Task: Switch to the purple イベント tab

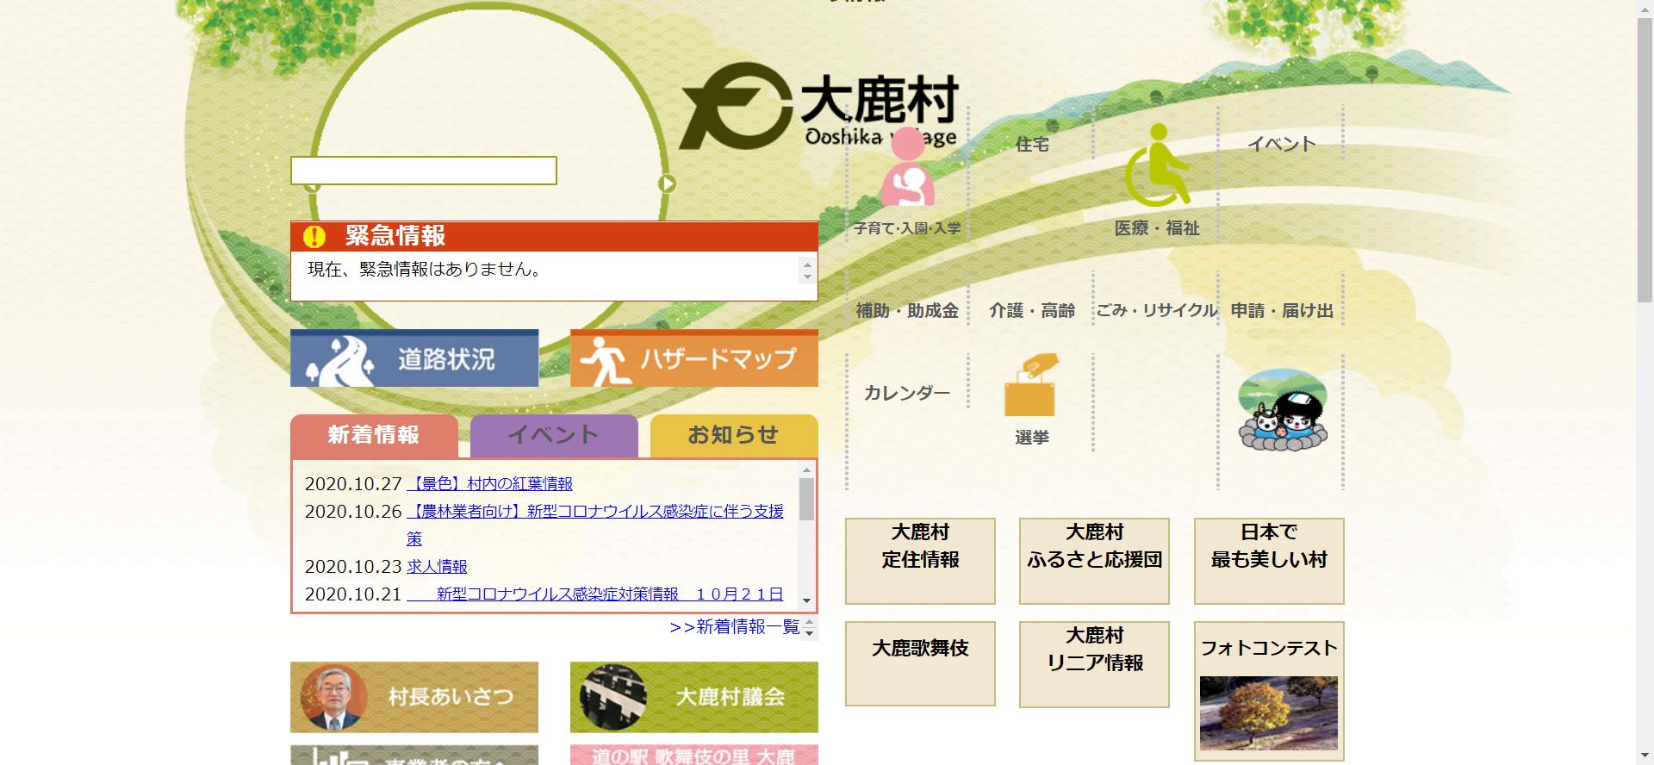Action: (554, 436)
